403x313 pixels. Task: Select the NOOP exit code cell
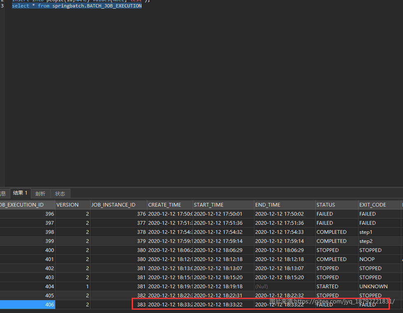click(380, 259)
